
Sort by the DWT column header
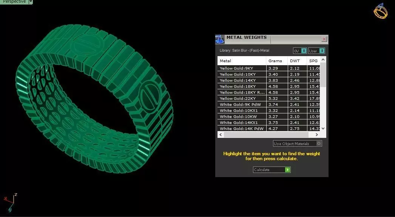[x=297, y=61]
